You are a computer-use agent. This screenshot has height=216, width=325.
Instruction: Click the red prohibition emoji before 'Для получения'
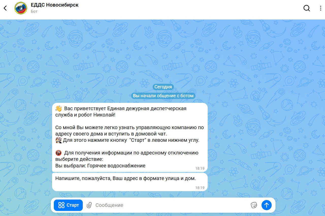(x=58, y=153)
